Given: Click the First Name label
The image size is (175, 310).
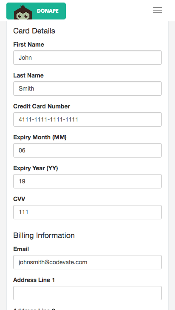Looking at the screenshot, I should [28, 44].
